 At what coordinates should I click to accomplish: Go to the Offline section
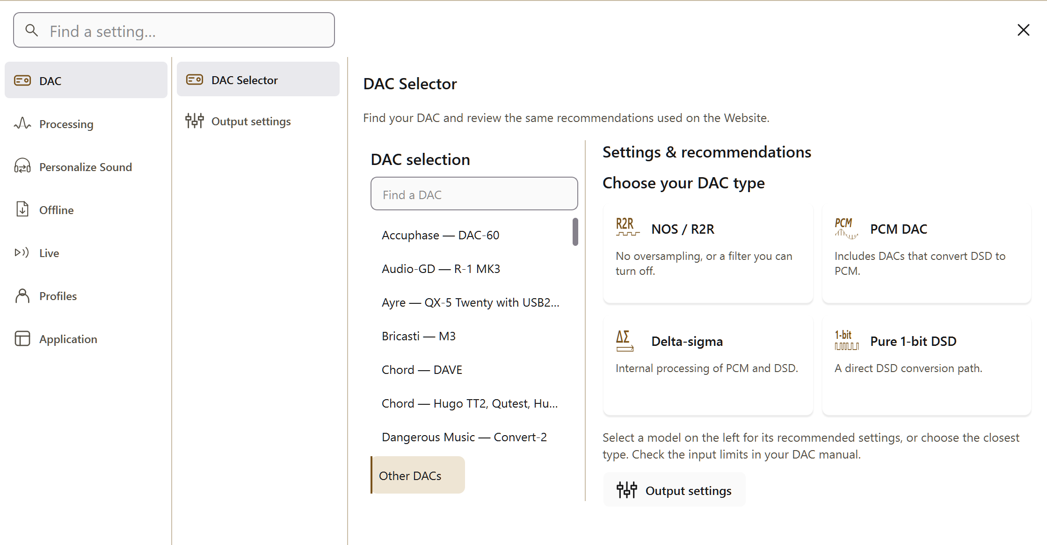57,210
